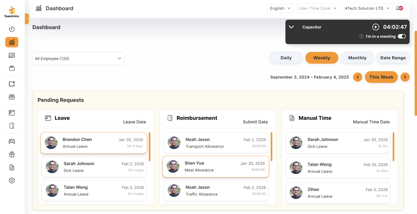This screenshot has height=214, width=417.
Task: Open Zihao manual time request
Action: click(338, 193)
